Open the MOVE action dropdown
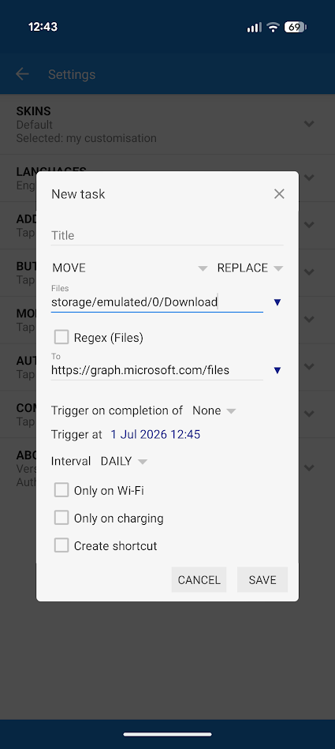The image size is (335, 749). (x=130, y=268)
